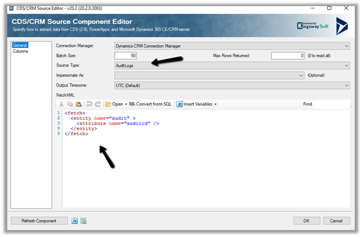Click the Find search box
Screen dimensions: 362x237
click(x=331, y=104)
